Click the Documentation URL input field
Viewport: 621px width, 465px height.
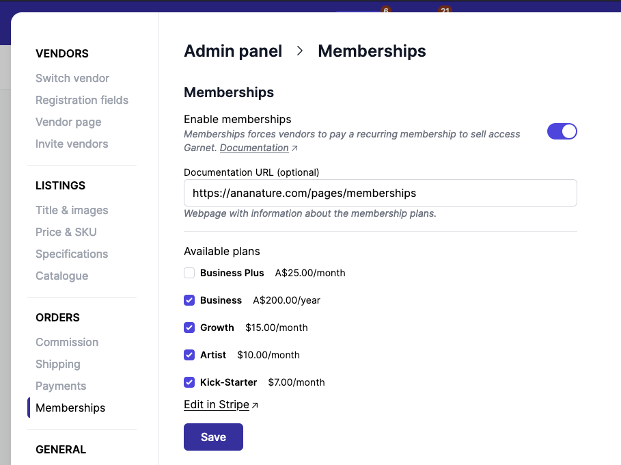pyautogui.click(x=380, y=193)
